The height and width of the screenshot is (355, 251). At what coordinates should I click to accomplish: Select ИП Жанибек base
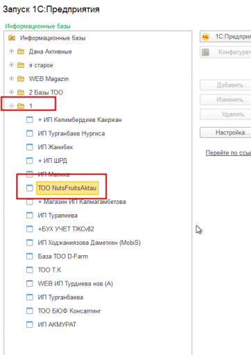click(55, 147)
